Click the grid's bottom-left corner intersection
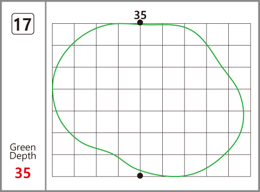The image size is (260, 192). click(53, 176)
